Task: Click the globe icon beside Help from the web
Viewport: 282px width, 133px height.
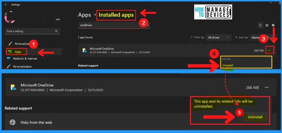Action: coord(12,122)
